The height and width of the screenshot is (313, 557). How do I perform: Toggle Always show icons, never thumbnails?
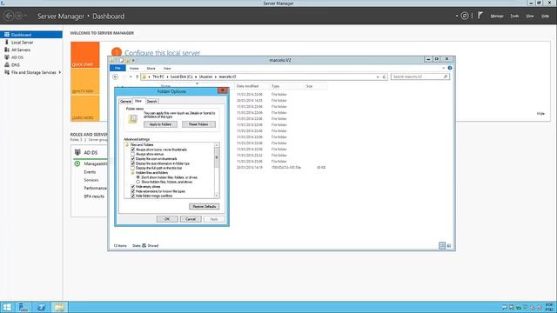click(x=133, y=150)
